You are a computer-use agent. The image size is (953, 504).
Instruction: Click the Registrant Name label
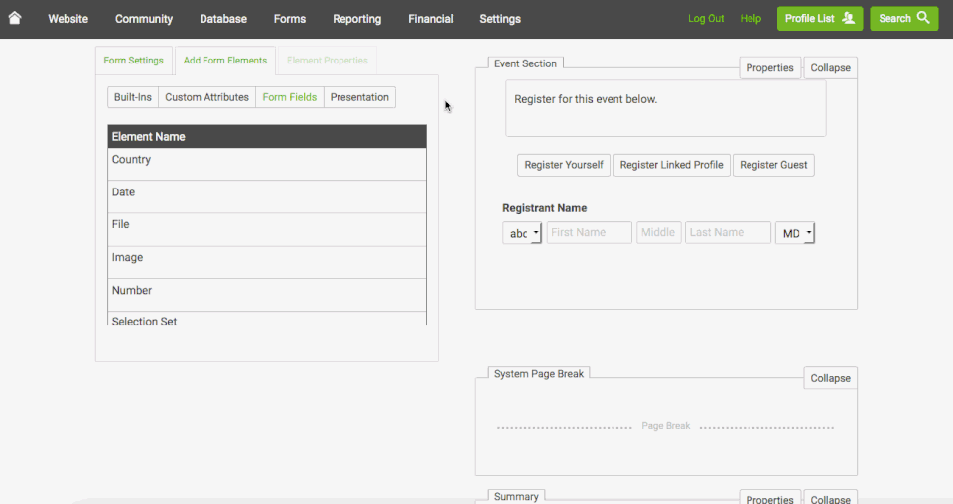[x=545, y=208]
